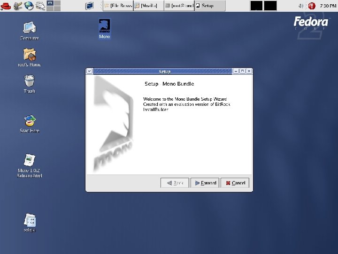Close the Setup window
338x254 pixels.
pyautogui.click(x=249, y=71)
